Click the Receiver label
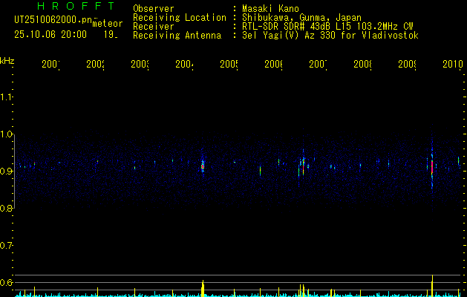The height and width of the screenshot is (297, 467). 154,27
